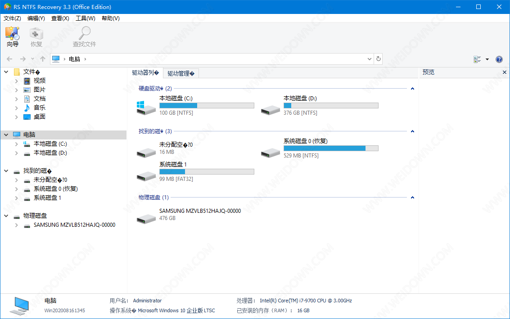This screenshot has height=319, width=510.
Task: Collapse the 找到的磁盘 (3) group arrow
Action: [412, 131]
